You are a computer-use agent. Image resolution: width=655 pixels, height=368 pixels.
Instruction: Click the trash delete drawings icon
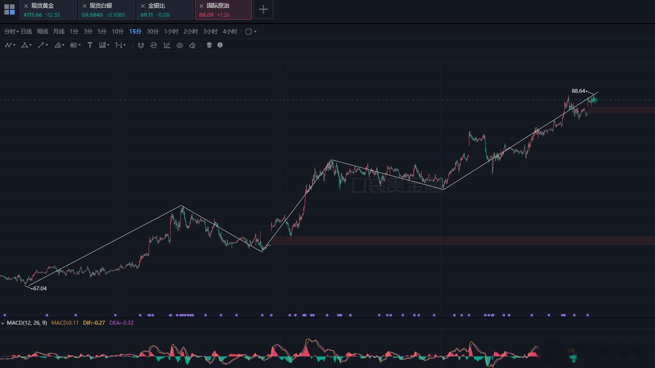209,45
